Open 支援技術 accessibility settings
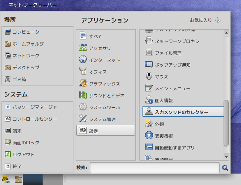The height and width of the screenshot is (185, 241). 183,136
